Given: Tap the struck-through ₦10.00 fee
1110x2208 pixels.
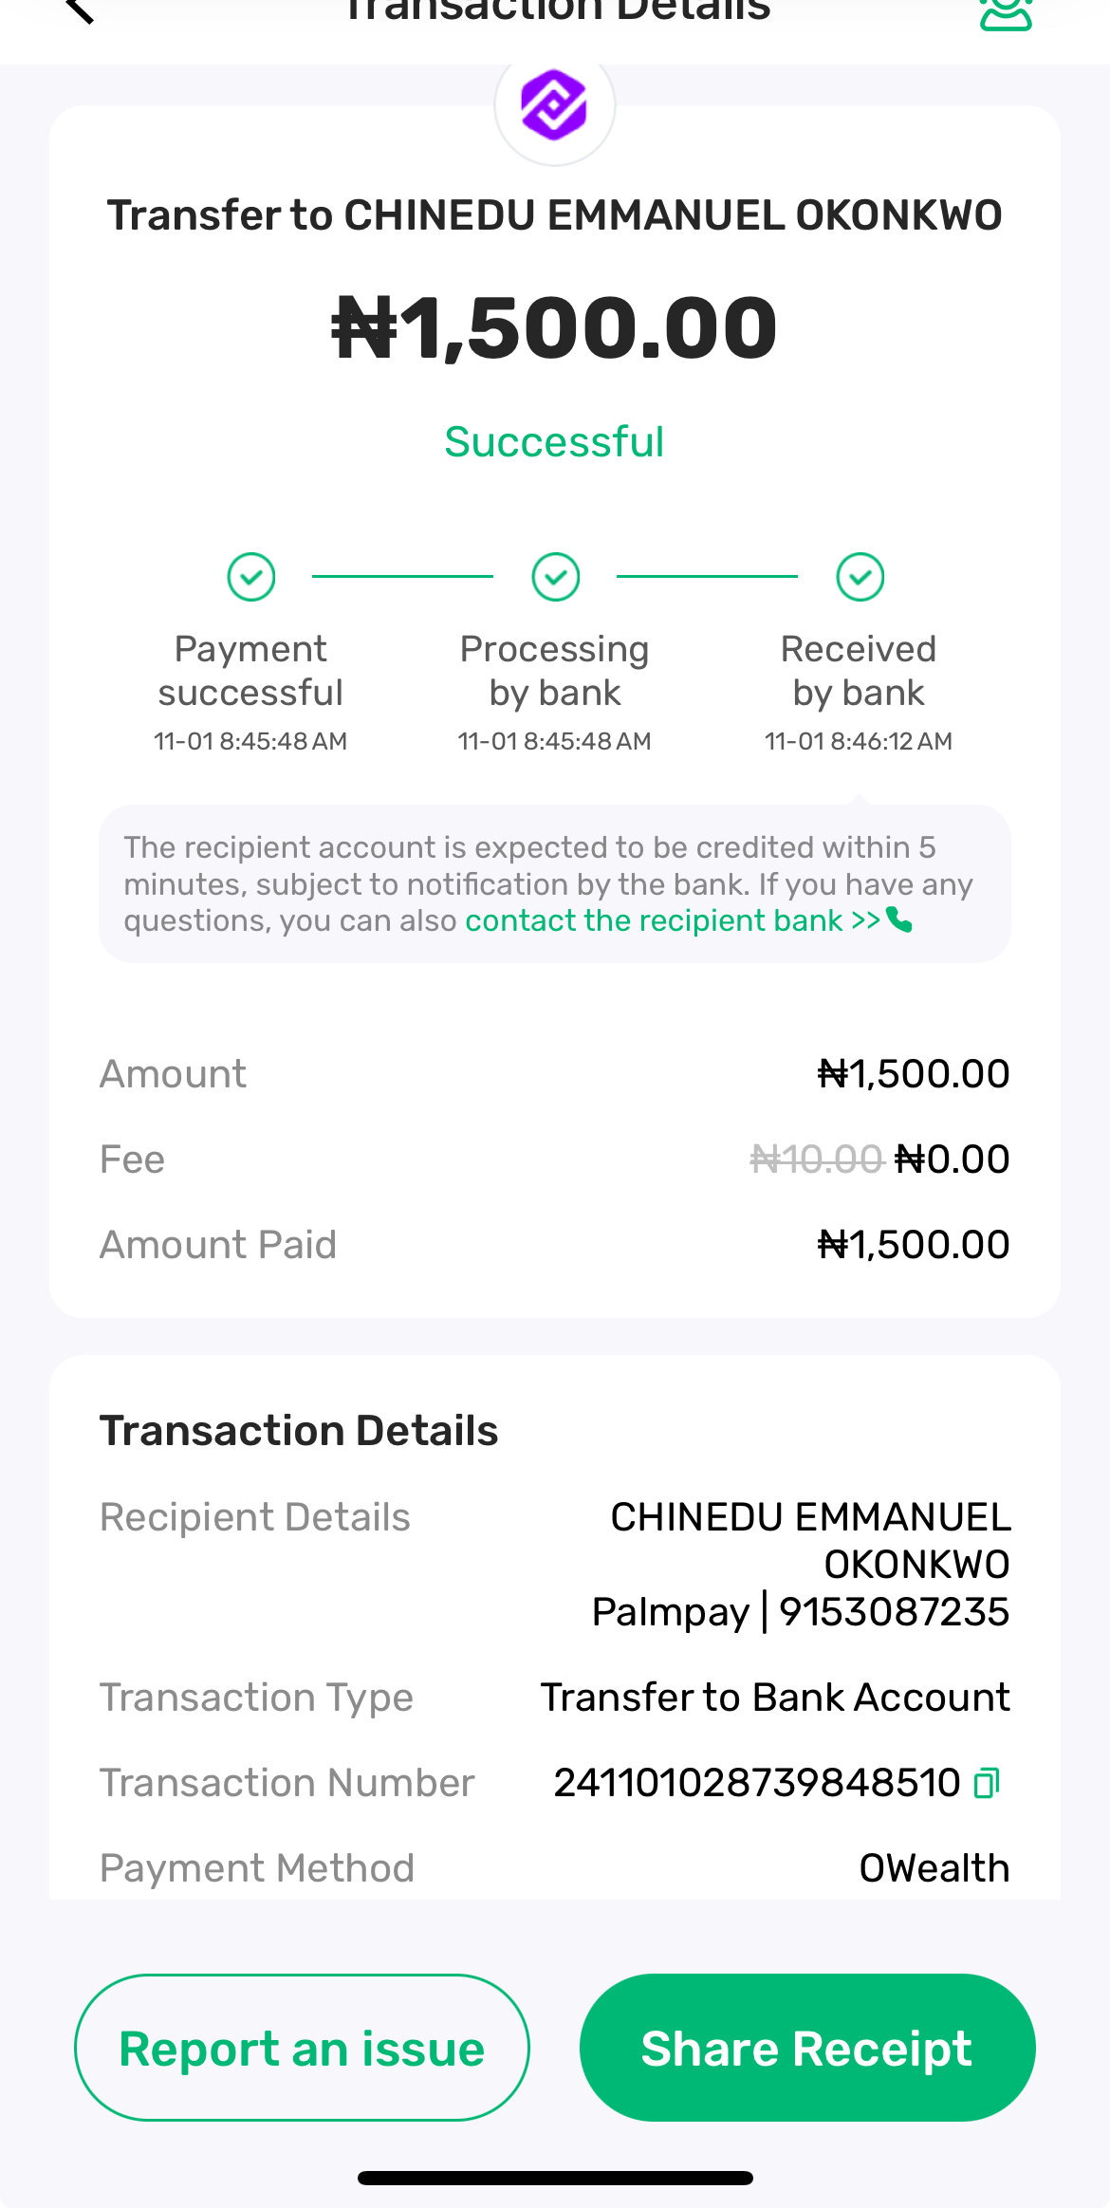Looking at the screenshot, I should (x=816, y=1160).
